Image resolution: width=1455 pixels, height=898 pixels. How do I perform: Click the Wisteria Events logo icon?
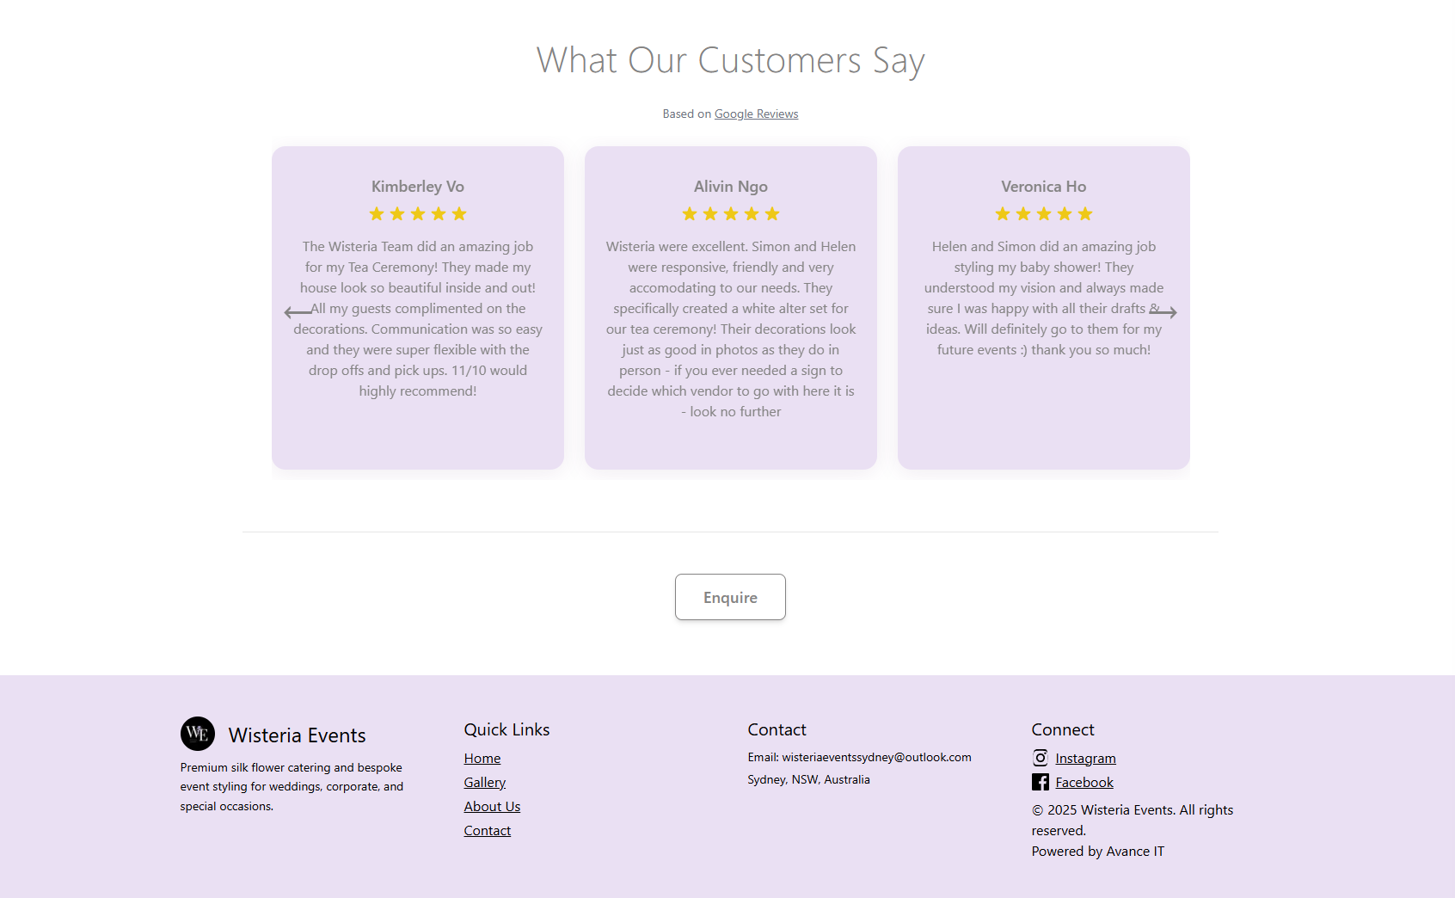click(198, 734)
